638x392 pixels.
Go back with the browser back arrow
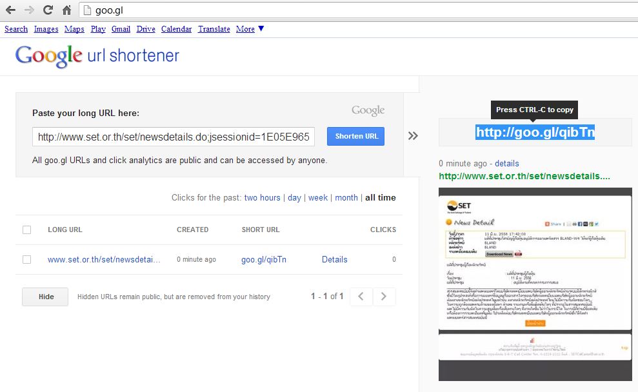point(10,10)
